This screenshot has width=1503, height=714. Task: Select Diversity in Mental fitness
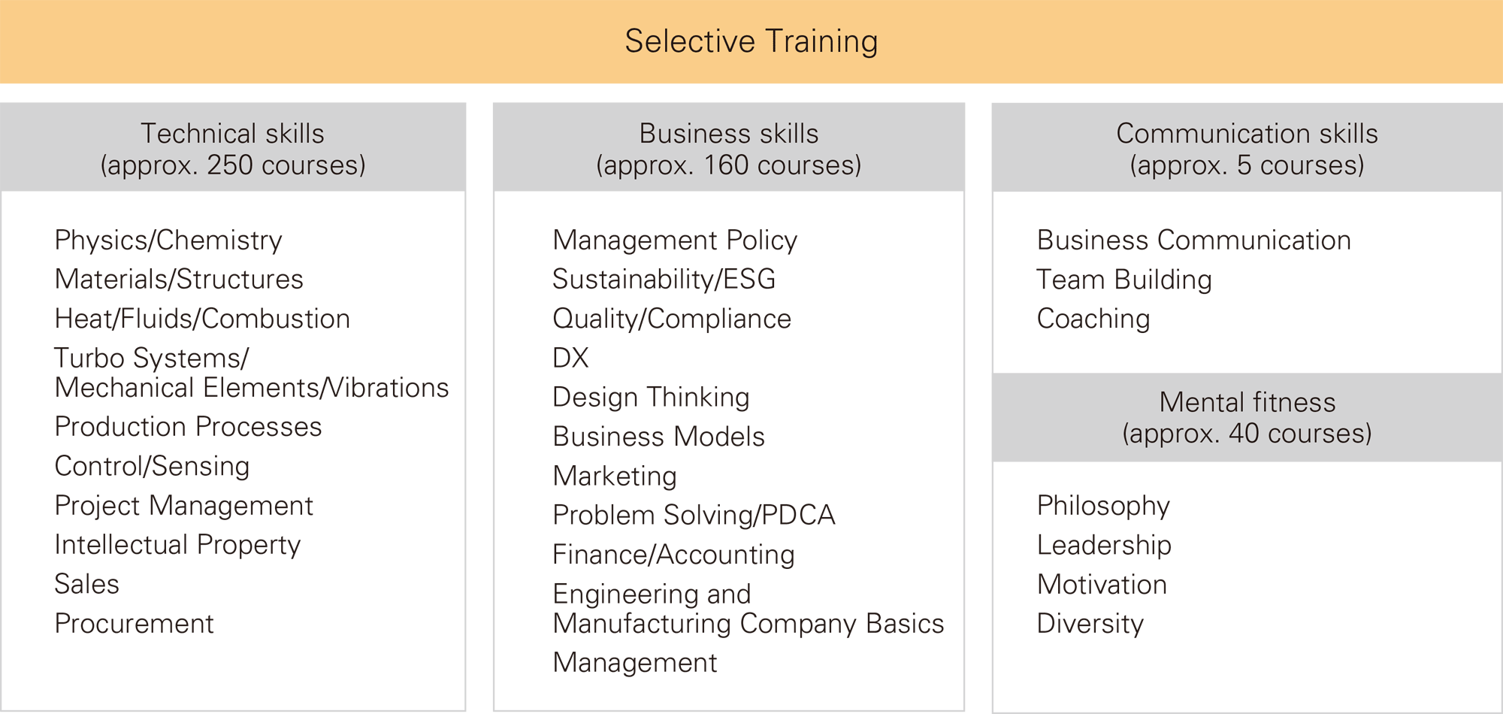click(1090, 624)
